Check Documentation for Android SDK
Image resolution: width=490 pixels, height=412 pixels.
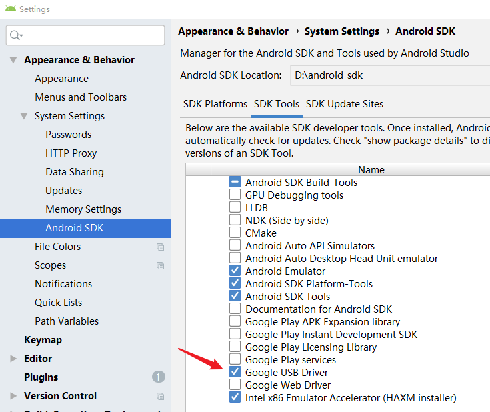pyautogui.click(x=235, y=309)
